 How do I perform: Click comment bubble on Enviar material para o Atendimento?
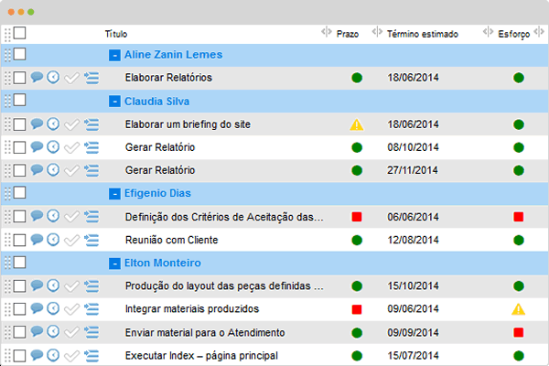coord(37,331)
